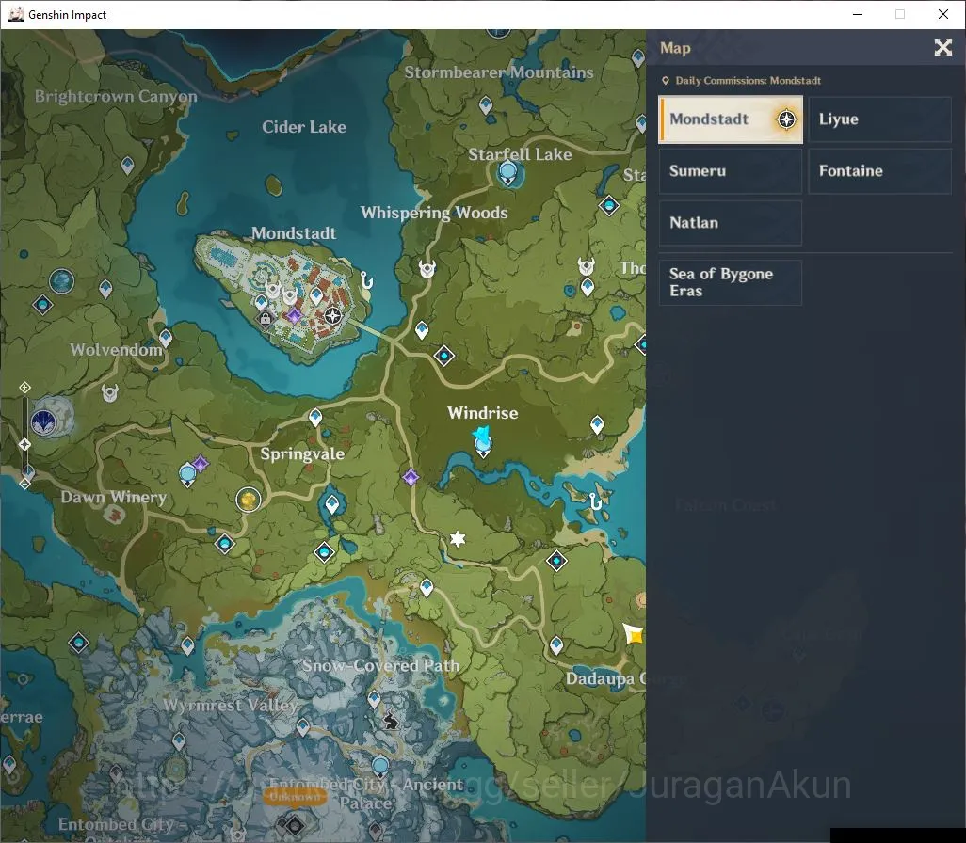Click the Stormbearer Mountains label
Image resolution: width=966 pixels, height=843 pixels.
(499, 72)
